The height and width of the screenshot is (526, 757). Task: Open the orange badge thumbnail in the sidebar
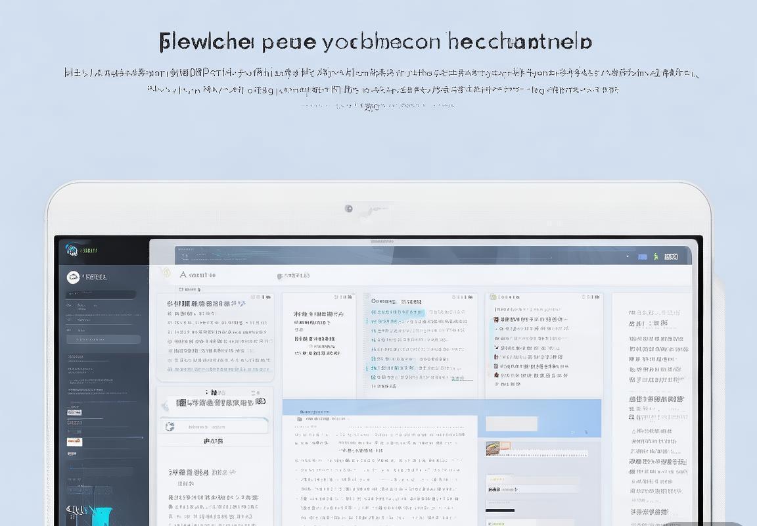[74, 441]
